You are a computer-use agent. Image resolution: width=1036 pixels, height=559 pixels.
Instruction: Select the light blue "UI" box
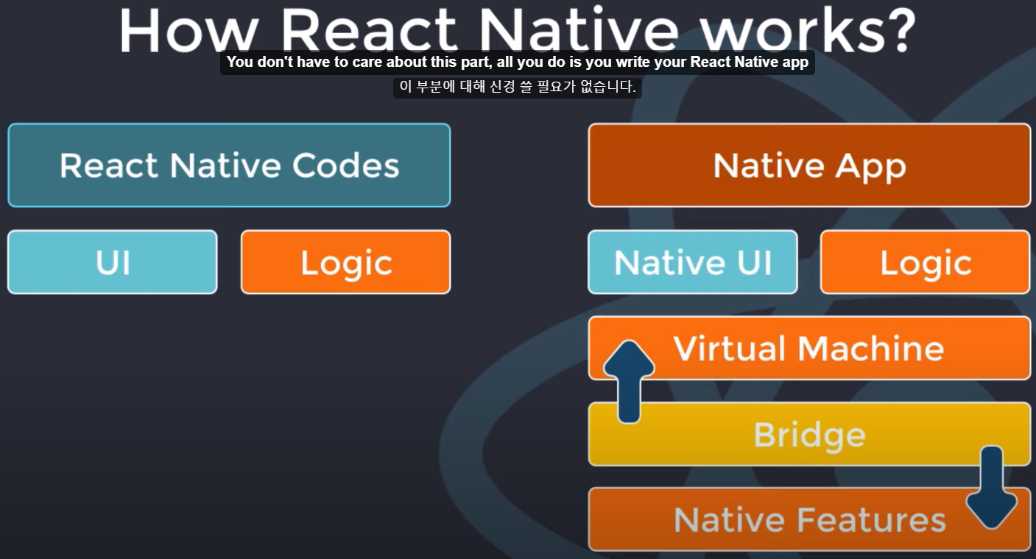pos(113,262)
